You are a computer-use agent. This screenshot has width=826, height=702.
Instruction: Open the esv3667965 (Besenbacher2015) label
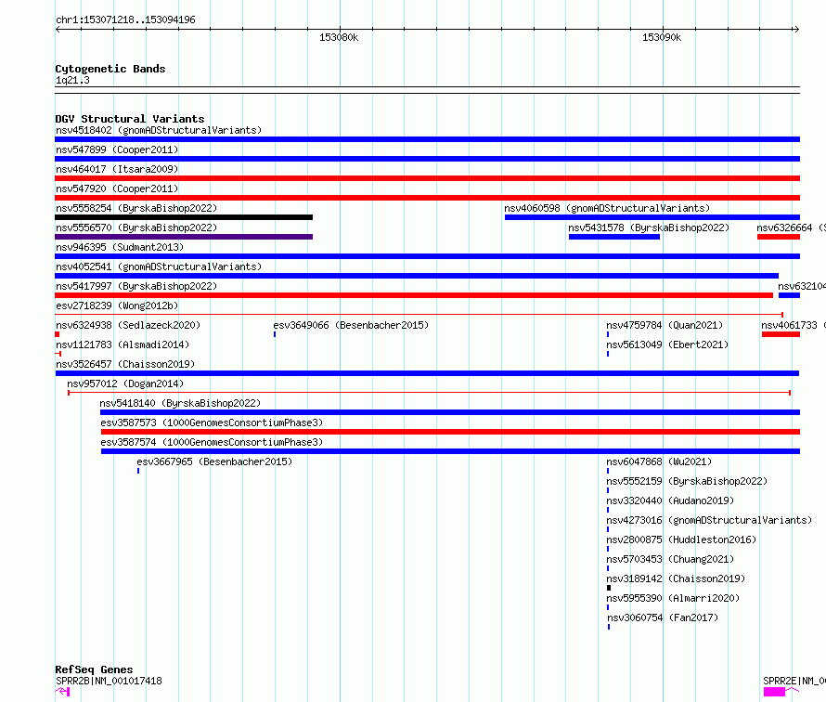click(x=214, y=461)
